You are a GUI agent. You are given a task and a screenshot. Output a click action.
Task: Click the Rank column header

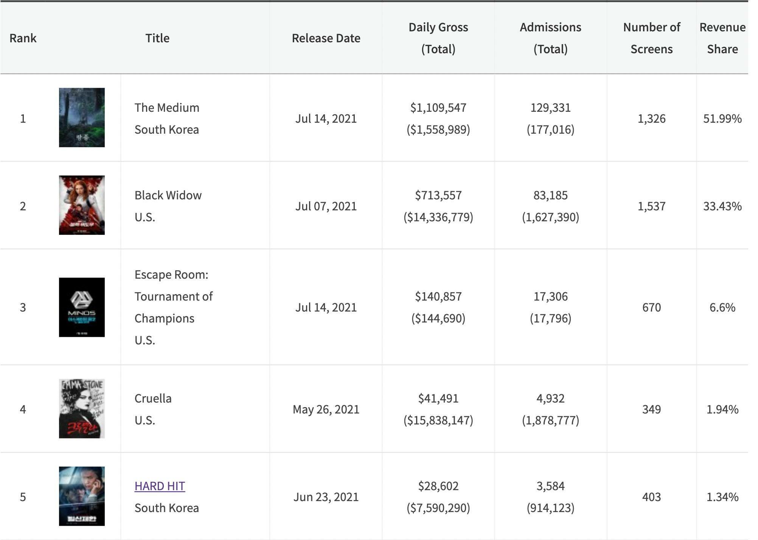click(23, 38)
